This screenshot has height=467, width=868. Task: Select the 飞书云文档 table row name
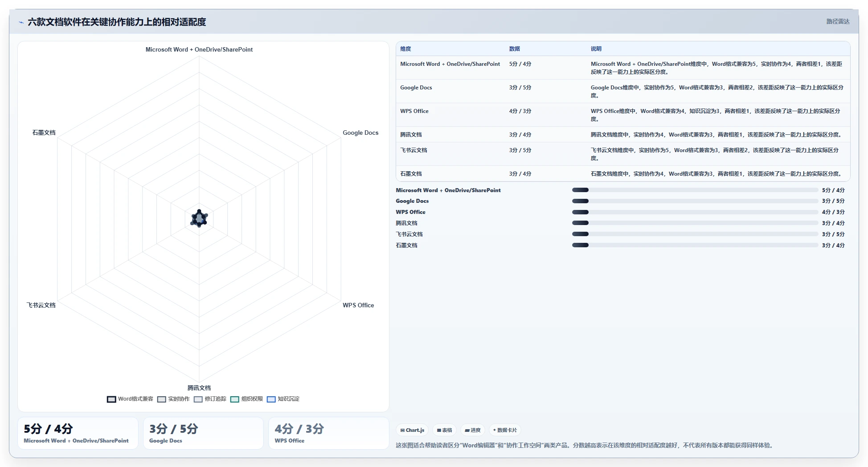click(x=414, y=150)
